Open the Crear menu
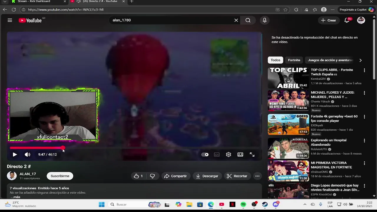This screenshot has height=212, width=377. coord(328,20)
